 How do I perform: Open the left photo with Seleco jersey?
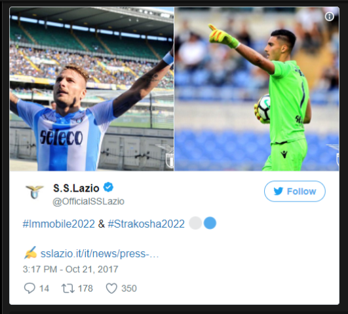click(92, 89)
